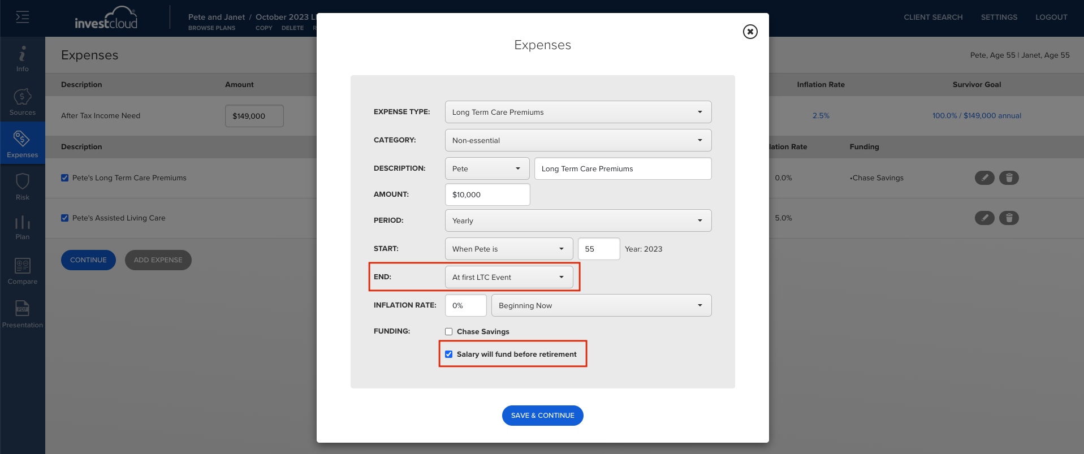The width and height of the screenshot is (1084, 454).
Task: Click Logout in top navigation
Action: pyautogui.click(x=1051, y=18)
